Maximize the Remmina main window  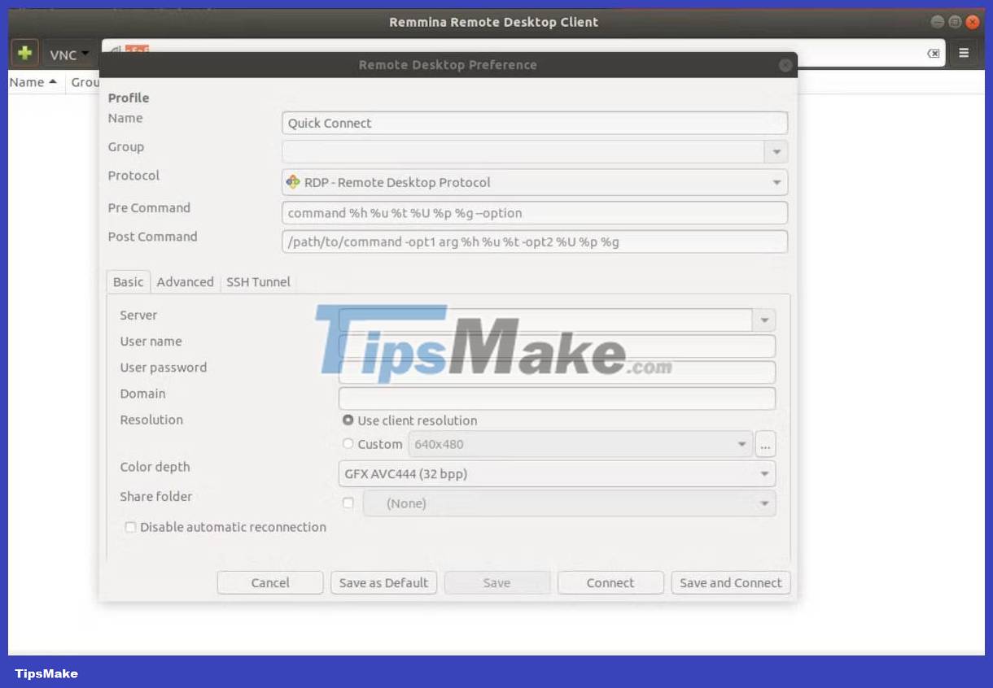tap(955, 22)
